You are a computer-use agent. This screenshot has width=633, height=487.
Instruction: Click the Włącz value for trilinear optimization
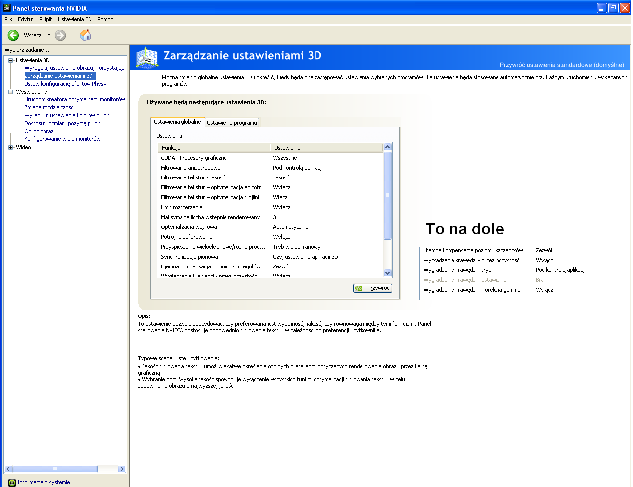[x=280, y=197]
